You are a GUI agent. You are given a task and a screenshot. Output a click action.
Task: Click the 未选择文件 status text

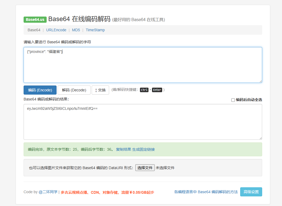tap(165, 168)
